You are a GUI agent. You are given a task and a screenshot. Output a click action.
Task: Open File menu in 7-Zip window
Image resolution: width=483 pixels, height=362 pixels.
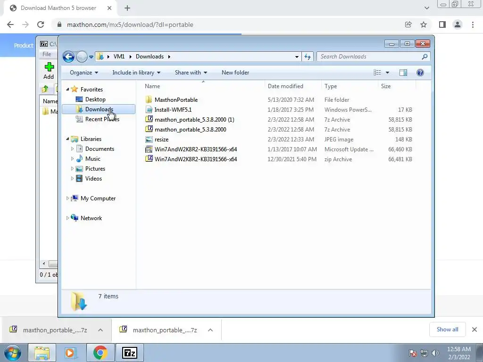point(47,54)
